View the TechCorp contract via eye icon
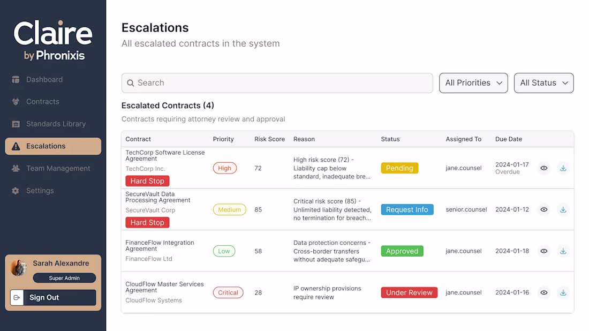The image size is (589, 331). (543, 168)
